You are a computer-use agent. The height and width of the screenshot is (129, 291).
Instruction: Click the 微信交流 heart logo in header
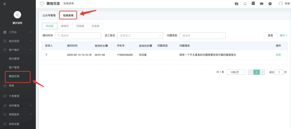(x=42, y=3)
